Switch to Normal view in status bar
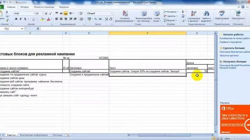This screenshot has height=140, width=250. coord(214,138)
